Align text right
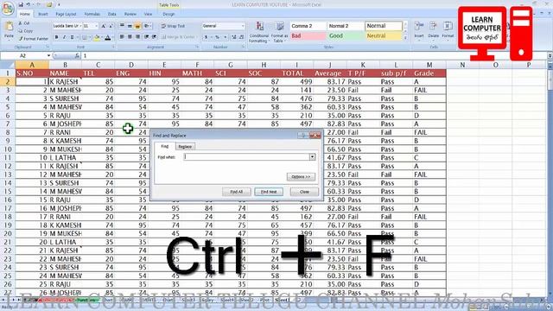 point(137,36)
